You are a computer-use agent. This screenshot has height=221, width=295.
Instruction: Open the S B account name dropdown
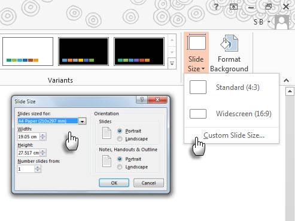pyautogui.click(x=262, y=22)
